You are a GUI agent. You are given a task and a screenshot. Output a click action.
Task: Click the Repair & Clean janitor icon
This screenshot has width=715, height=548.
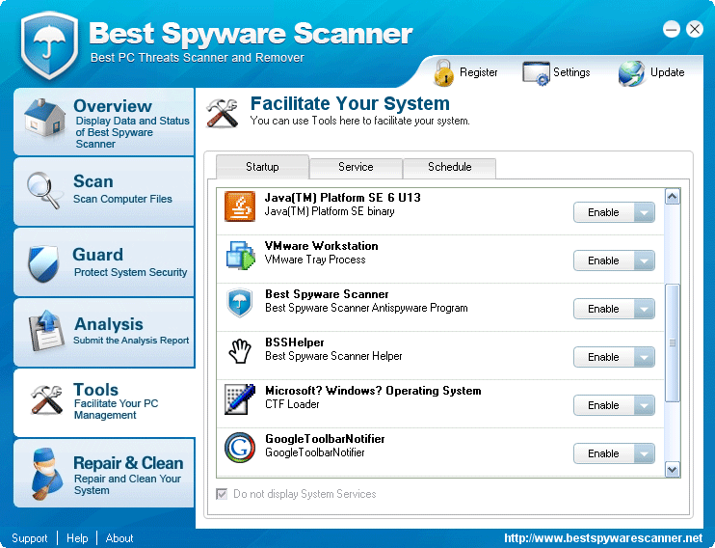click(47, 473)
